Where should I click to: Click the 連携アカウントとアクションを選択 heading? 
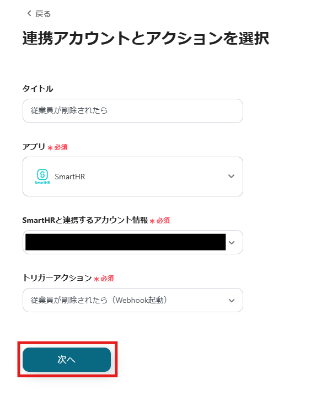pyautogui.click(x=146, y=38)
